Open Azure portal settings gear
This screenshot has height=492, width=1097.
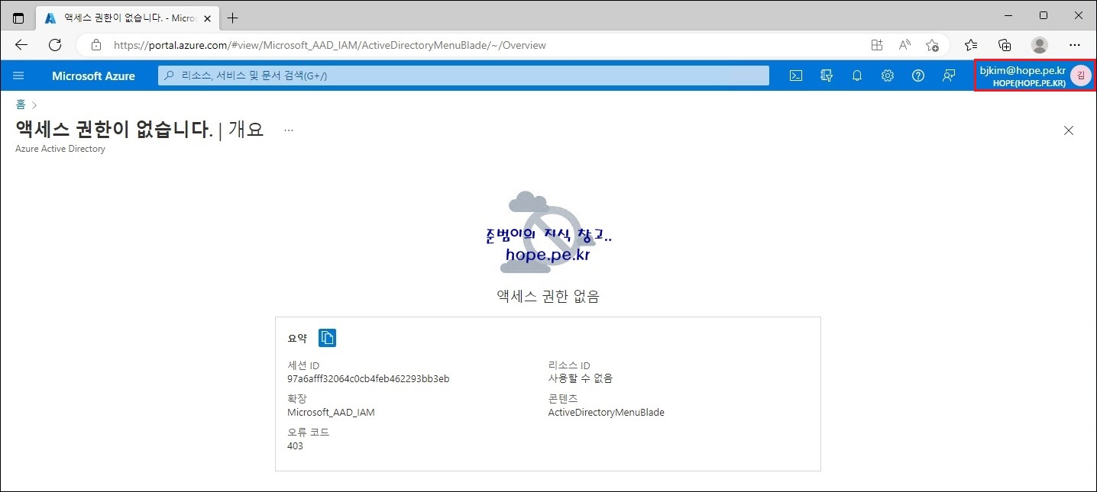pos(887,76)
